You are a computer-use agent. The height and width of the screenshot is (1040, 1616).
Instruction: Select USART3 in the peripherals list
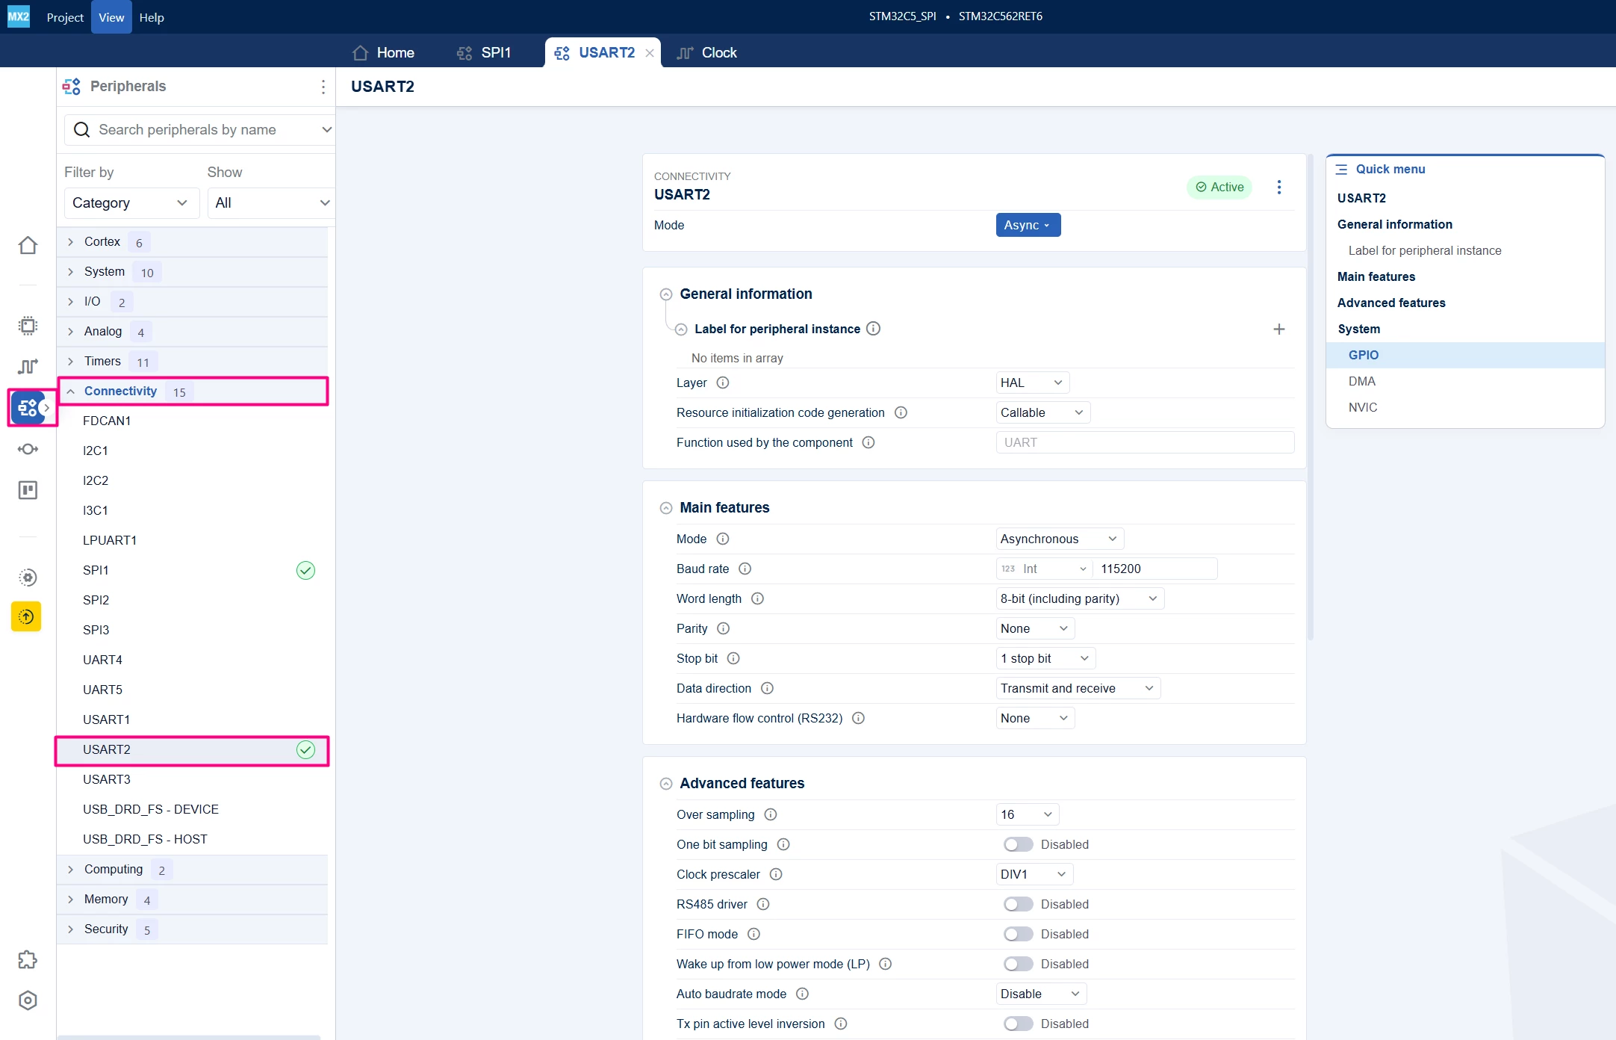tap(193, 779)
